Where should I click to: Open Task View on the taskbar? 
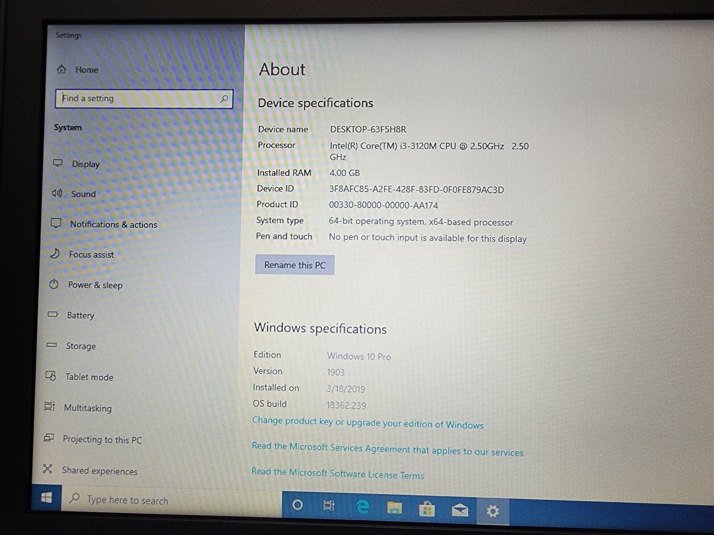tap(329, 506)
